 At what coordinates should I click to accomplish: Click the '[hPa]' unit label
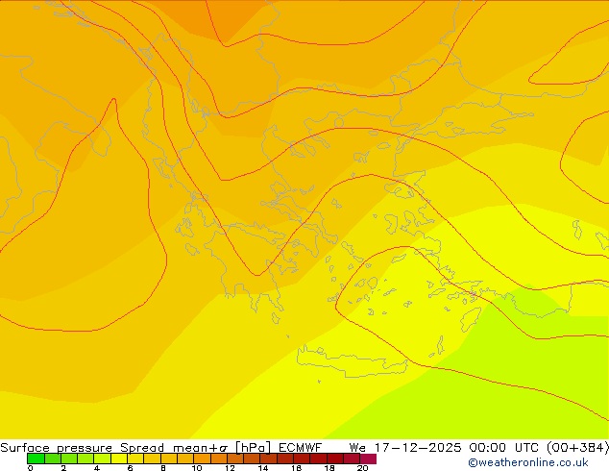pyautogui.click(x=253, y=448)
